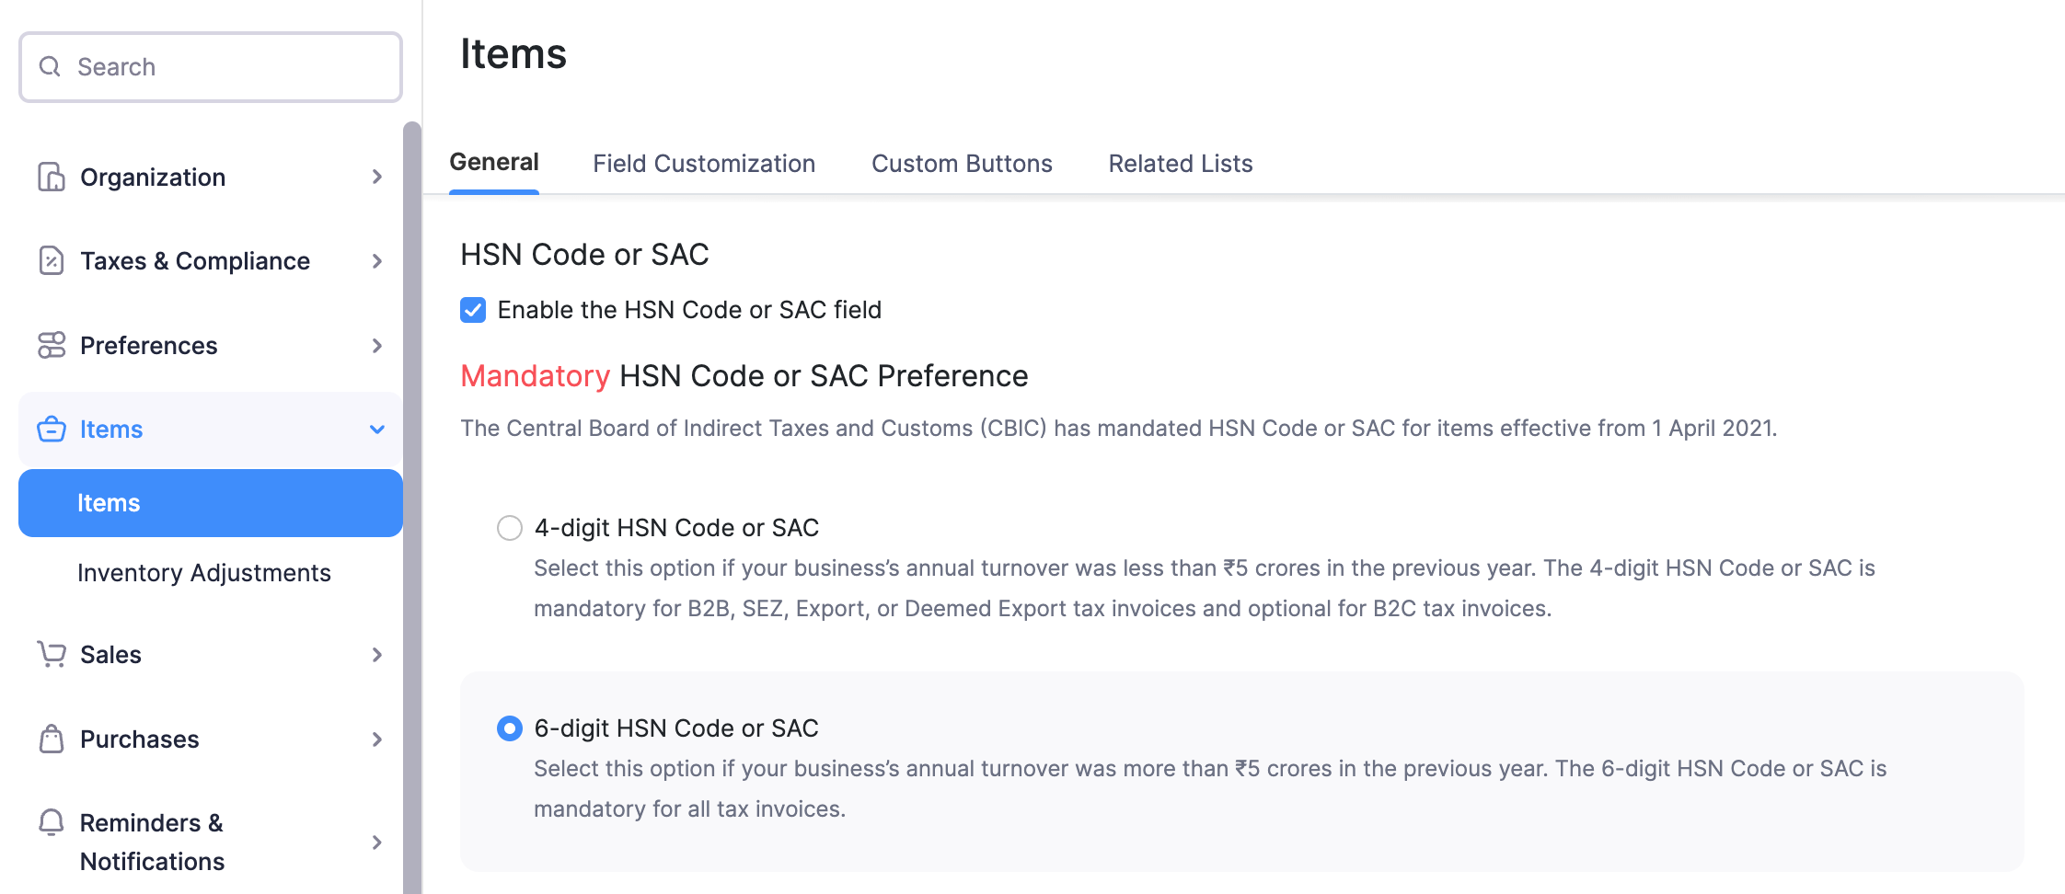The image size is (2065, 894).
Task: Switch to the Related Lists tab
Action: click(x=1180, y=163)
